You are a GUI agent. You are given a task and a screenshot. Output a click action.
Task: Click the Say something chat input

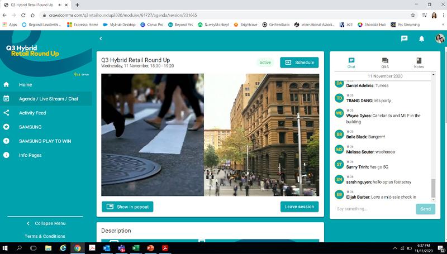[375, 209]
